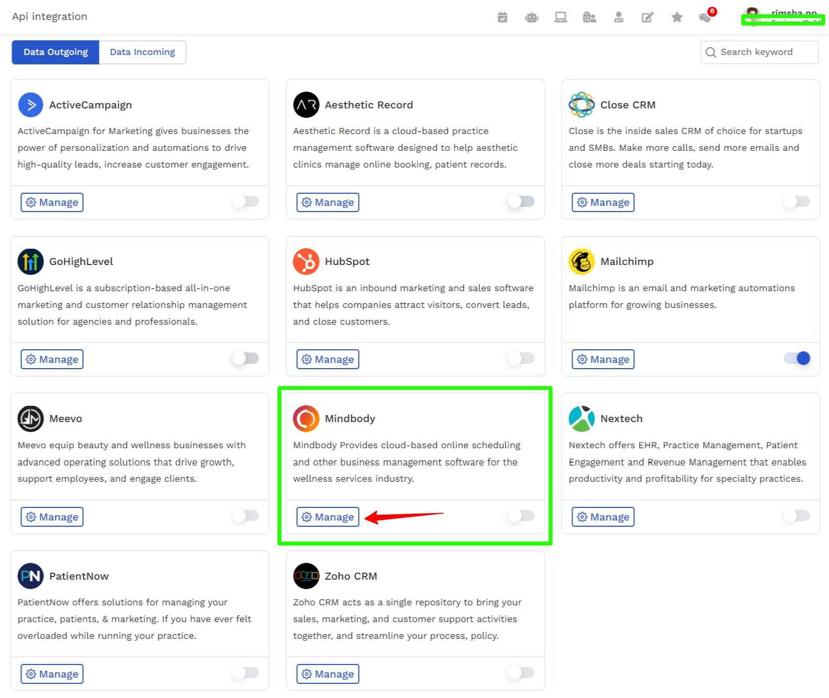Open Manage for Mailchimp

click(x=603, y=359)
